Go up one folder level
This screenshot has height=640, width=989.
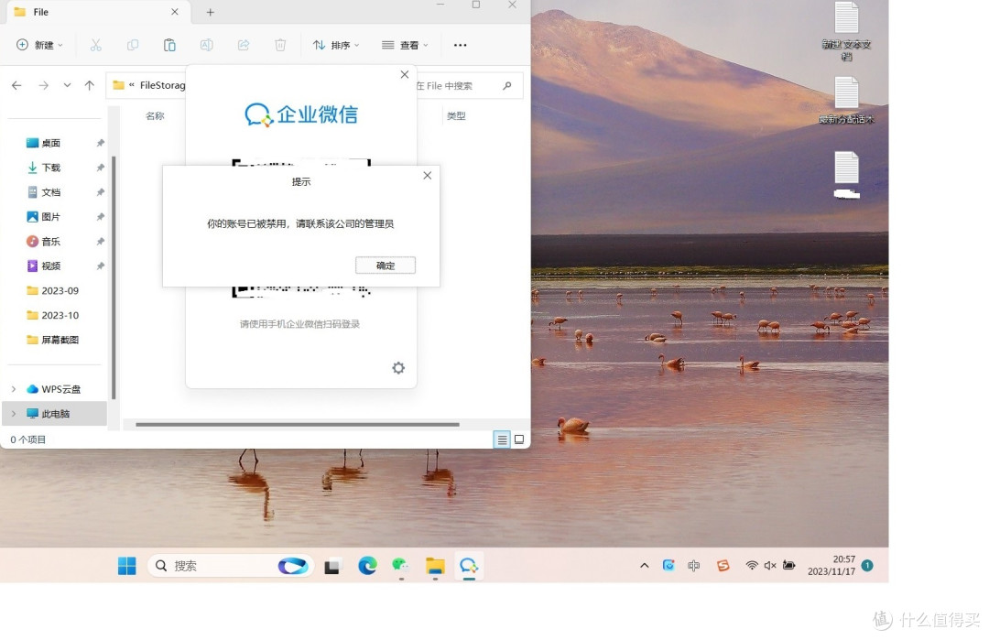click(90, 85)
